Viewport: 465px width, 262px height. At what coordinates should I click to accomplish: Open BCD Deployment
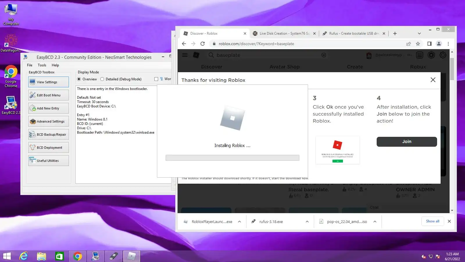click(49, 148)
